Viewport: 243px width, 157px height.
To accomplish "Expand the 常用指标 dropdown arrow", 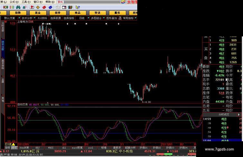I will coord(135,18).
